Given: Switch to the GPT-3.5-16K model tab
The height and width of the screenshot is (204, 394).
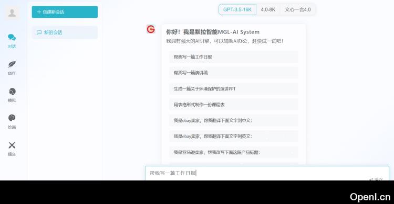Looking at the screenshot, I should (237, 9).
